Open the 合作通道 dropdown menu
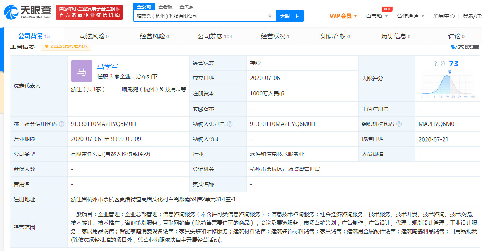This screenshot has height=251, width=482. coord(410,16)
